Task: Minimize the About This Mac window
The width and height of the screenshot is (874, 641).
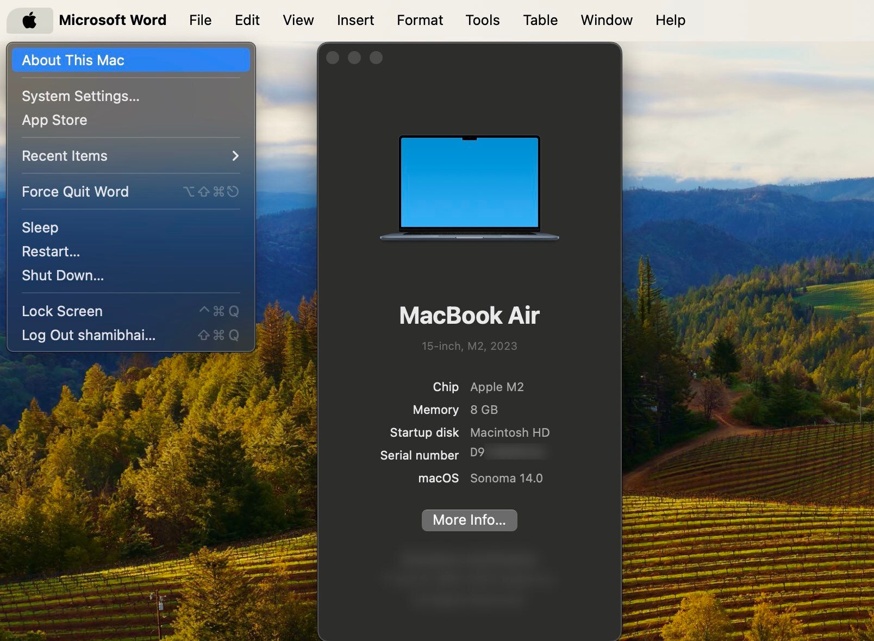Action: 354,58
